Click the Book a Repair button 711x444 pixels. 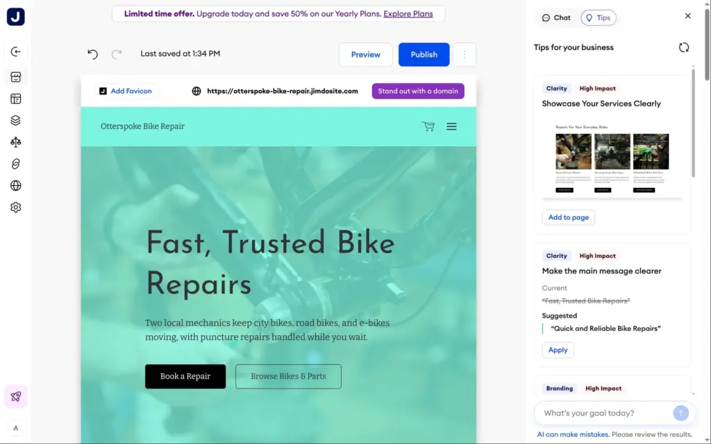(x=185, y=377)
